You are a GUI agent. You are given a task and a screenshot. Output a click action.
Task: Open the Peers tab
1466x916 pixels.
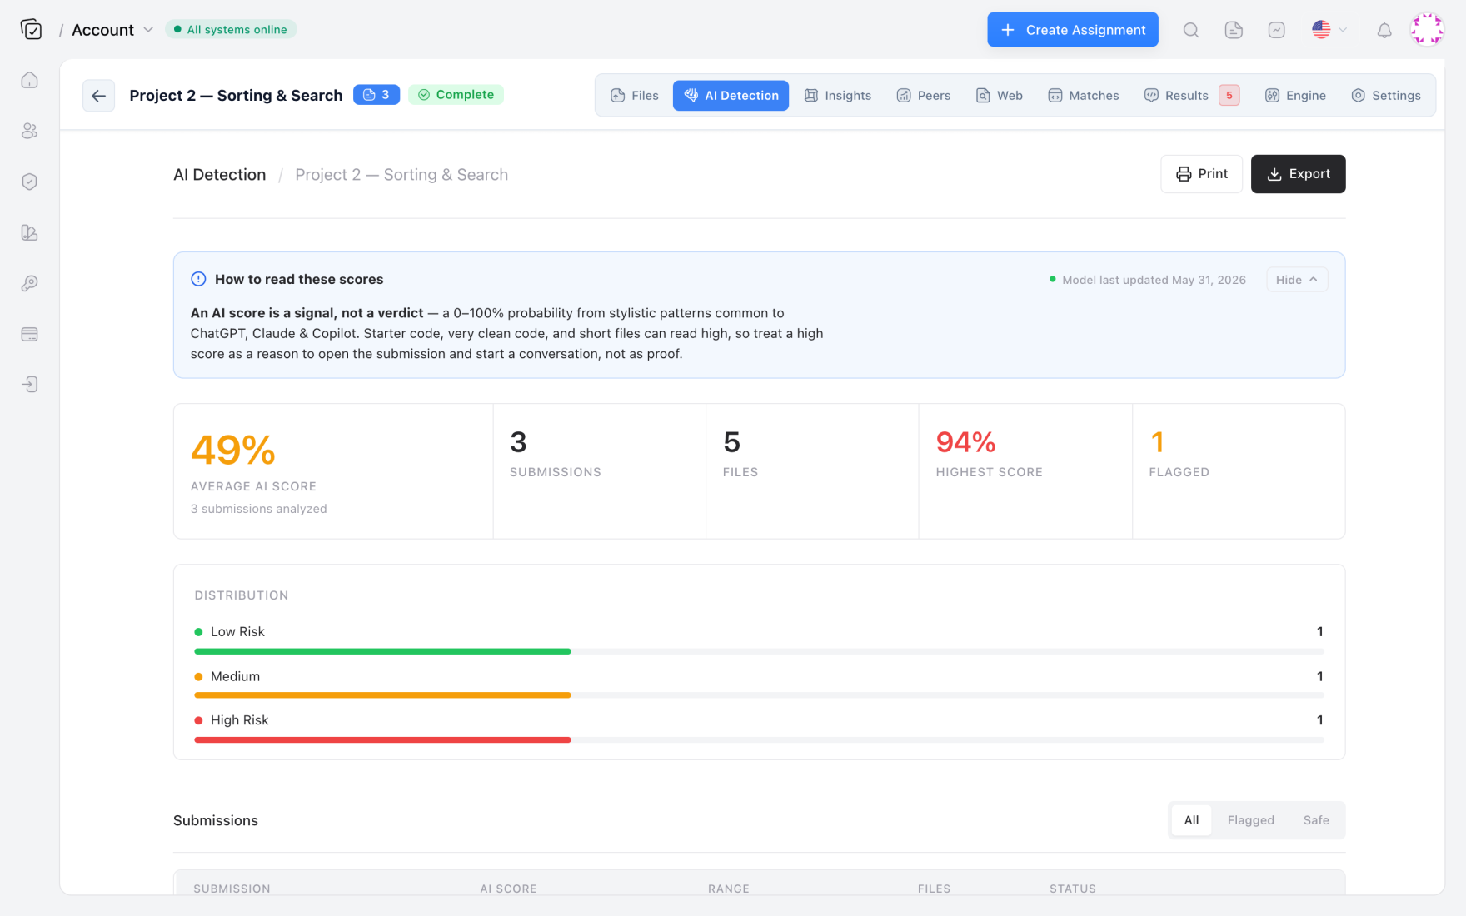coord(923,96)
